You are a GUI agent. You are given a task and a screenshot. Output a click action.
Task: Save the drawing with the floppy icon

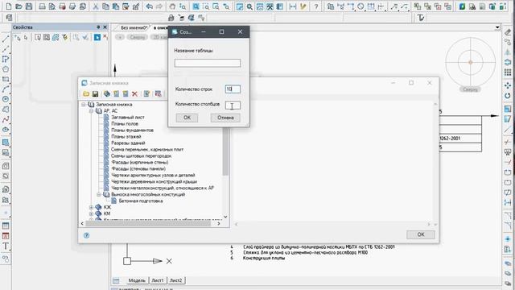pyautogui.click(x=29, y=6)
